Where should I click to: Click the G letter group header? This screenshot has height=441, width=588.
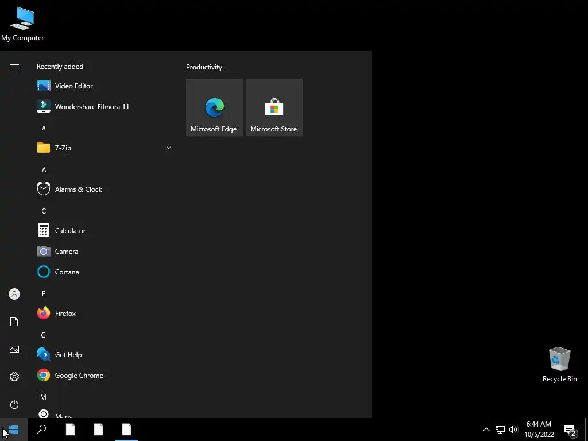pos(44,335)
